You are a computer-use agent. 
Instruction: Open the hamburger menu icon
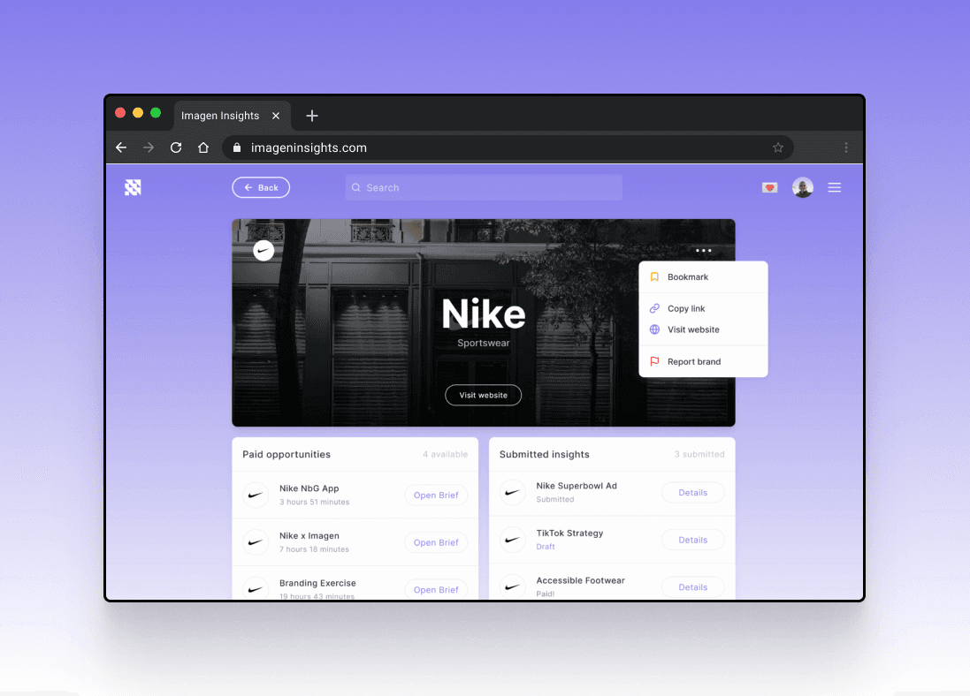coord(834,187)
